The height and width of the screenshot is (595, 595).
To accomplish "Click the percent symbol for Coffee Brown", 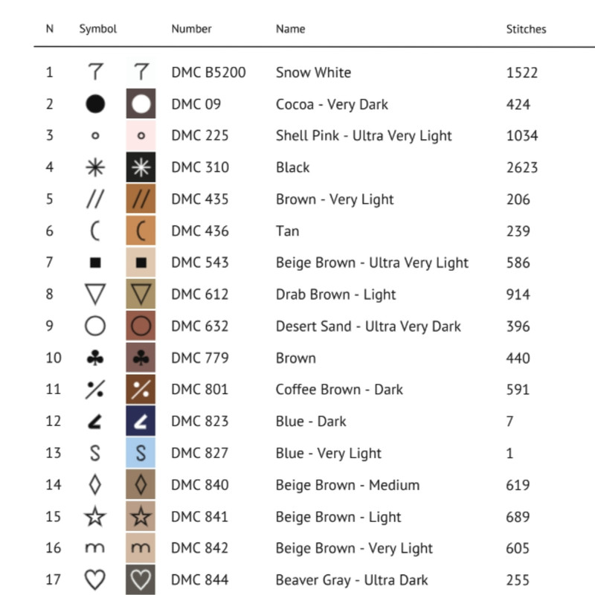I will 95,389.
